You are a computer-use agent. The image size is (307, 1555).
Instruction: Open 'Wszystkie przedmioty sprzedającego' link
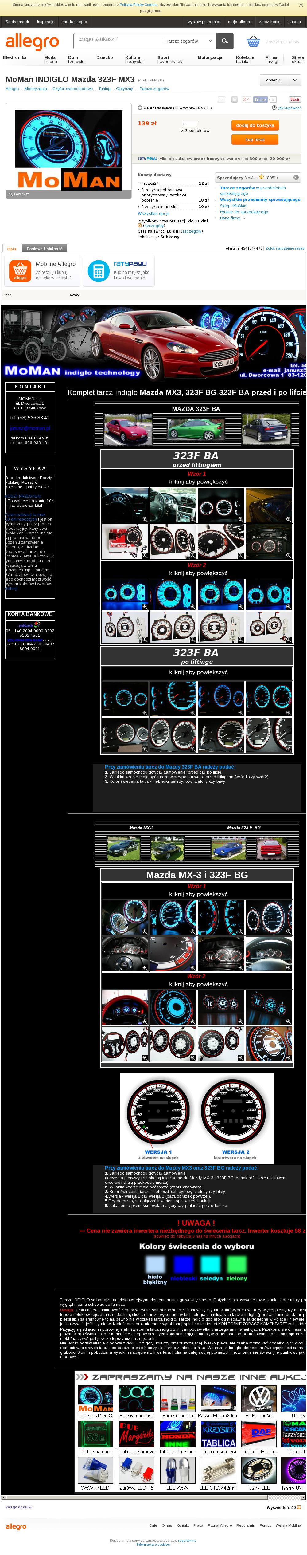(x=260, y=200)
